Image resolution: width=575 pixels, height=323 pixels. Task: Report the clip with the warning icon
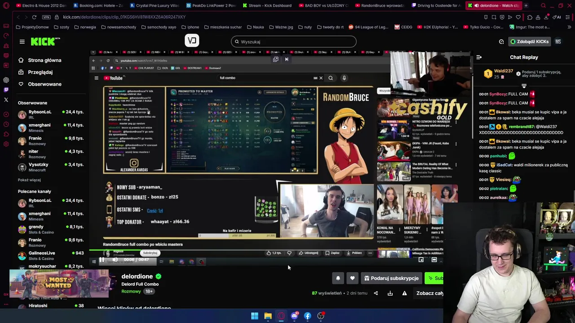coord(404,293)
